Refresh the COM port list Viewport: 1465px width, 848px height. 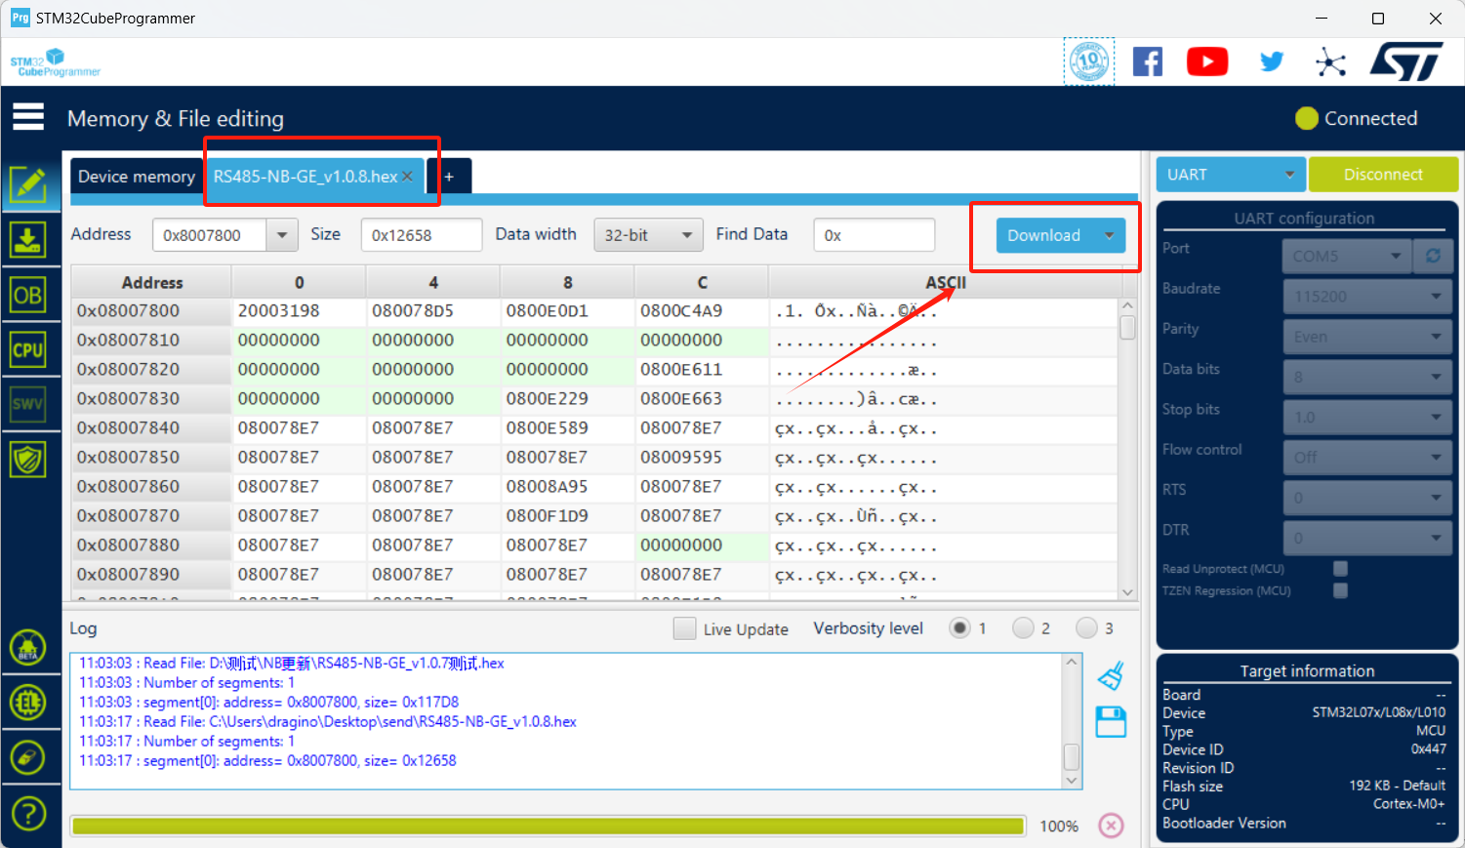pos(1433,256)
